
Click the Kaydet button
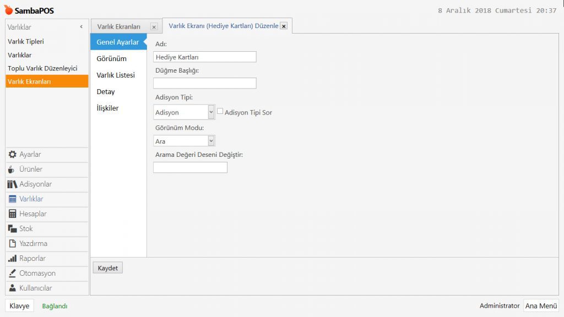(107, 268)
